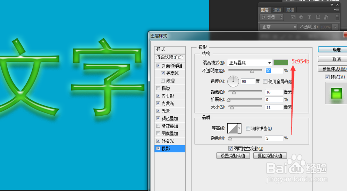
Task: Click the Spread (扩展) slider handle
Action: click(229, 100)
